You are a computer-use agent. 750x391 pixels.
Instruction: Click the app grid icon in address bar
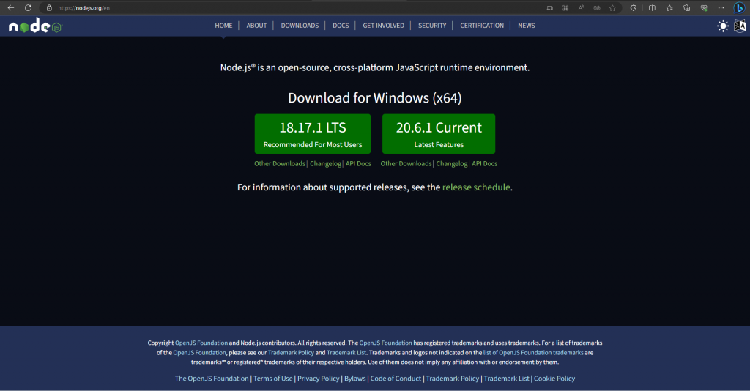coord(565,7)
